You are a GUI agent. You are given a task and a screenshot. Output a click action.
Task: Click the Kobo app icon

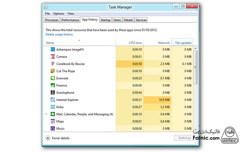tap(53, 107)
